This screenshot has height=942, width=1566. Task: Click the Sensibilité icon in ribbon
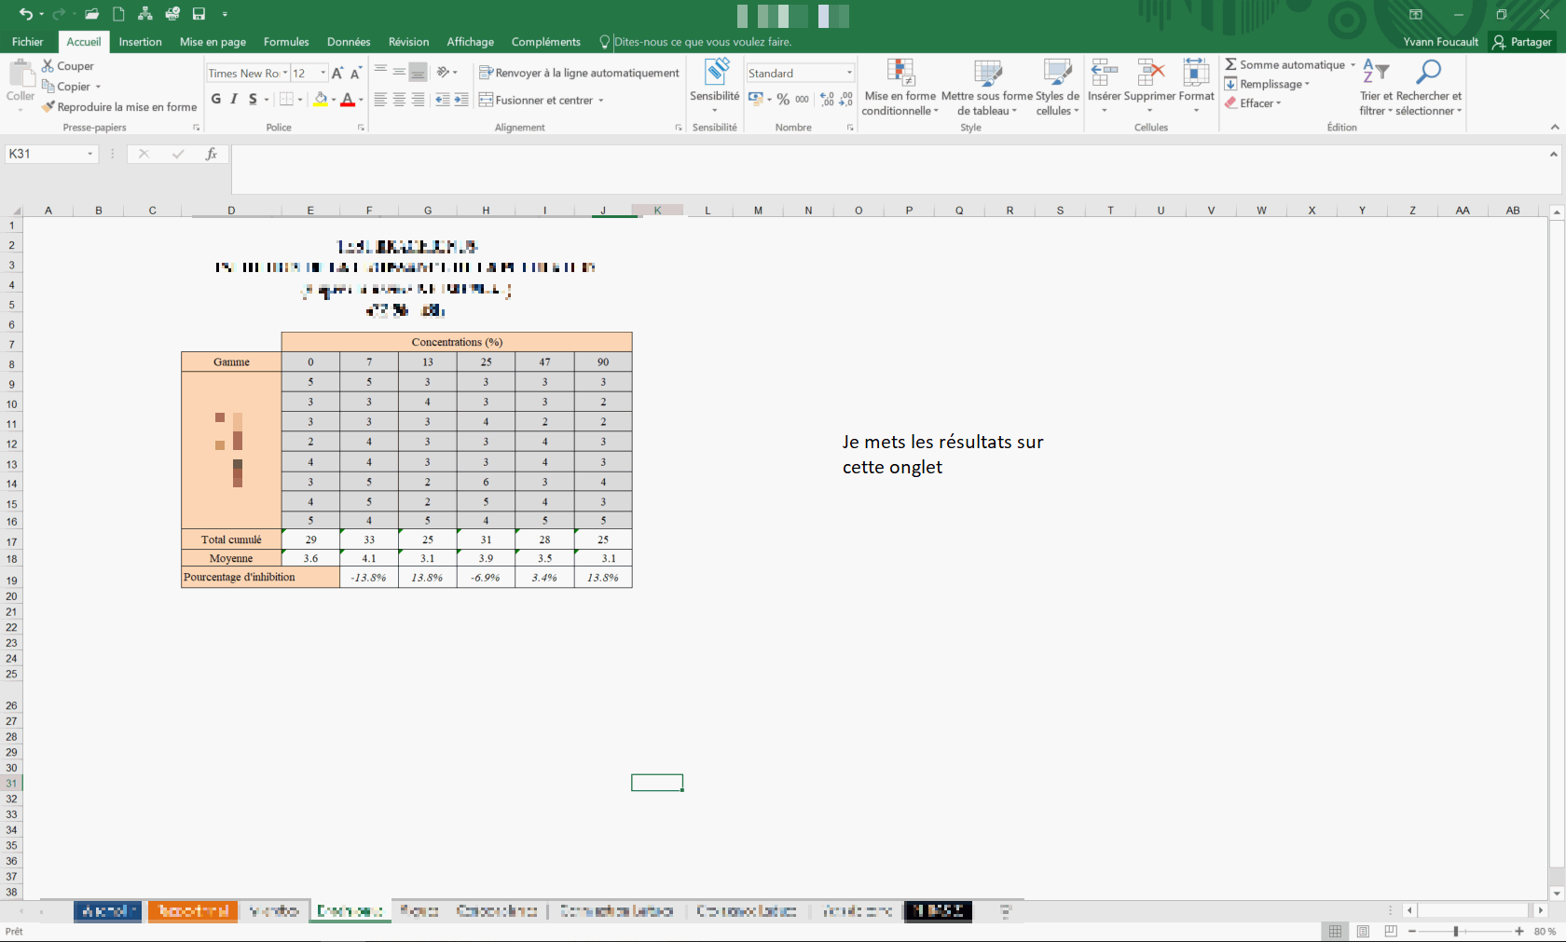click(x=715, y=73)
